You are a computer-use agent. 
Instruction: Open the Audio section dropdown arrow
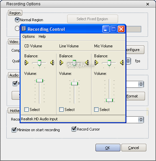point(141,84)
